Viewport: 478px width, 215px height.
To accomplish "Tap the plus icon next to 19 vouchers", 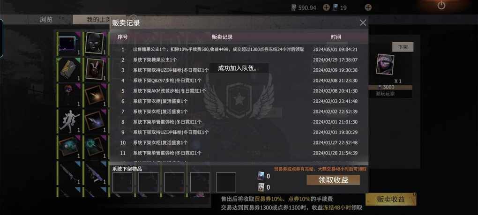I will 368,7.
